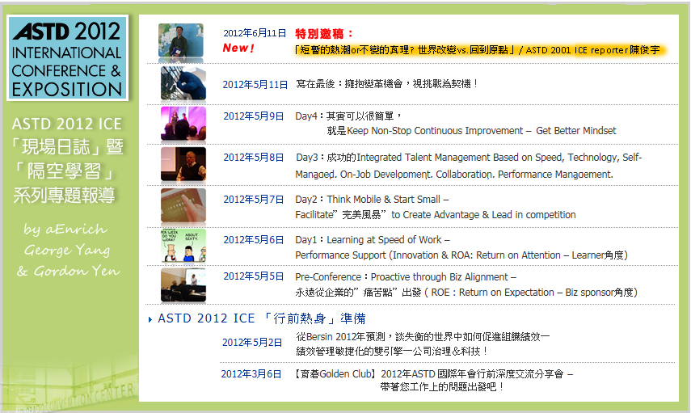
Task: Open the Bersin 2012 prediction article
Action: [x=423, y=336]
